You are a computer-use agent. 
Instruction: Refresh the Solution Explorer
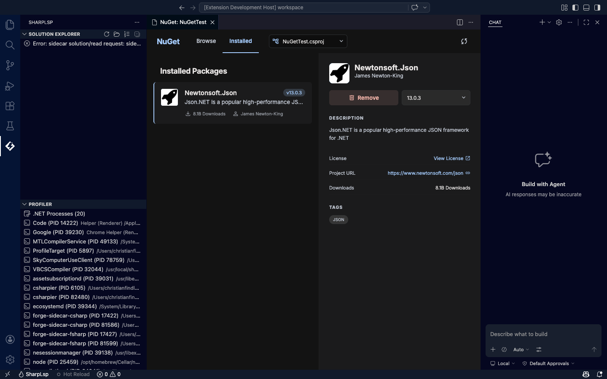pos(107,34)
